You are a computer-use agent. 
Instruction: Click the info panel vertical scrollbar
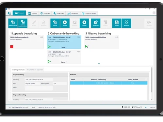pos(152,80)
